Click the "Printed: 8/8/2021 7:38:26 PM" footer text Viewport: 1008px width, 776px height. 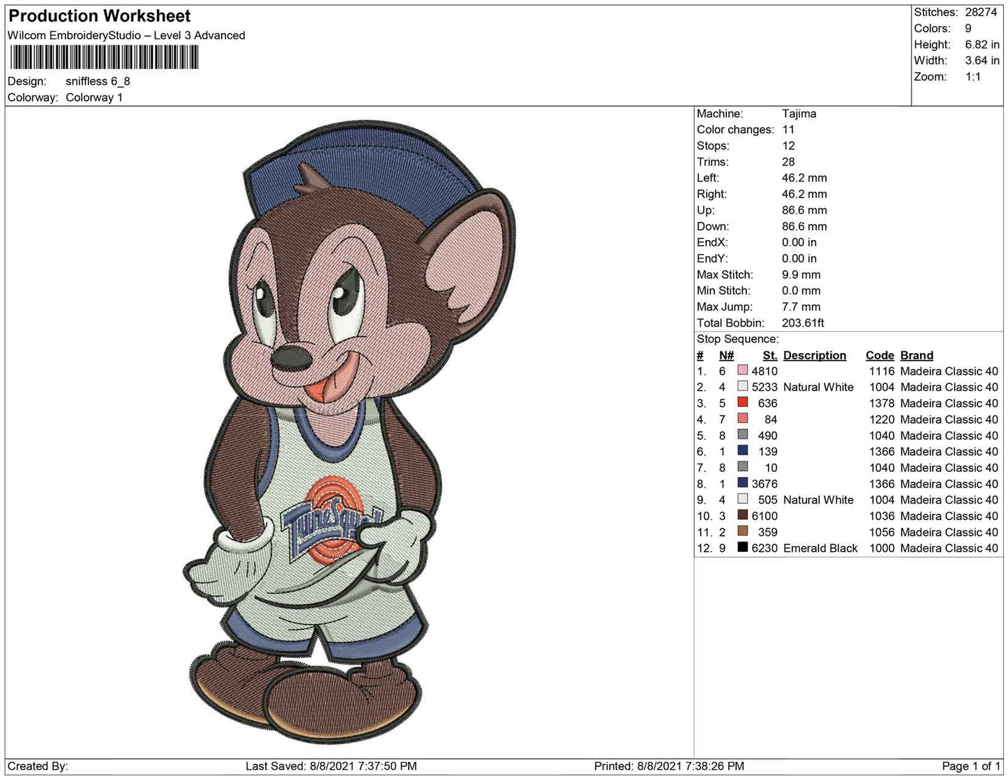(x=670, y=766)
